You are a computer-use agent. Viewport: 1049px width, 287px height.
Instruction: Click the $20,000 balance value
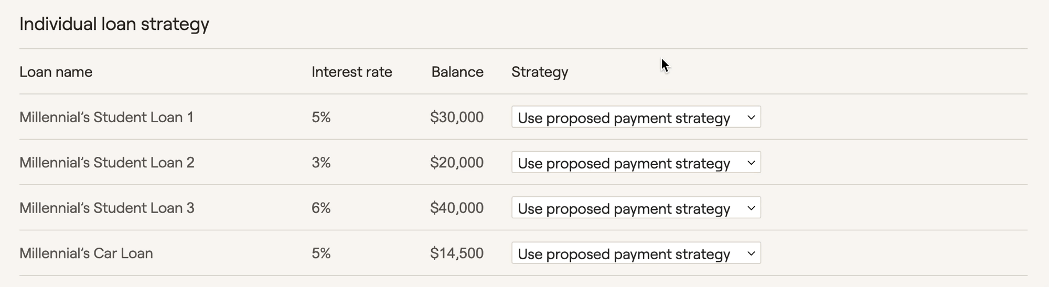coord(457,163)
